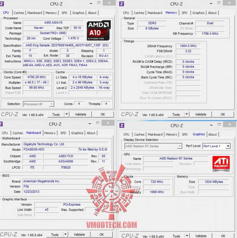Click Tools button in the Mainboard window
Image resolution: width=237 pixels, height=238 pixels.
(x=55, y=234)
